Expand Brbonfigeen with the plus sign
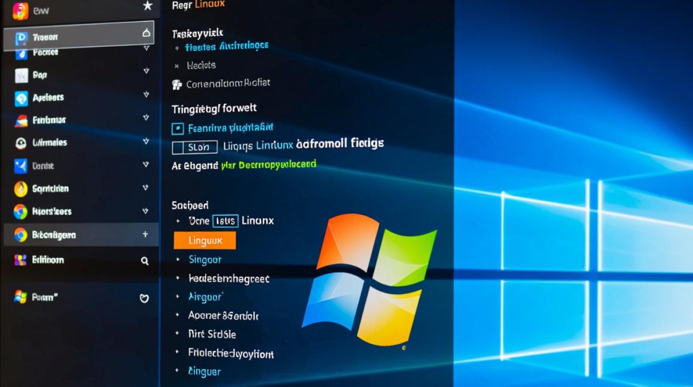Image resolution: width=693 pixels, height=387 pixels. coord(145,235)
